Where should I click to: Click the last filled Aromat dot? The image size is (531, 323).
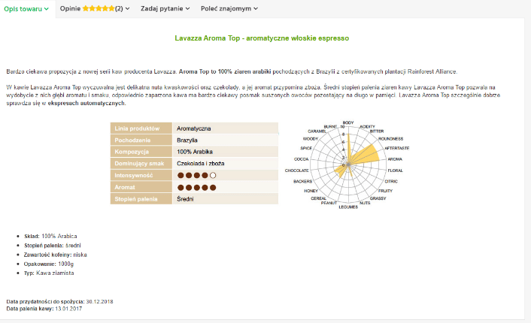coord(213,187)
